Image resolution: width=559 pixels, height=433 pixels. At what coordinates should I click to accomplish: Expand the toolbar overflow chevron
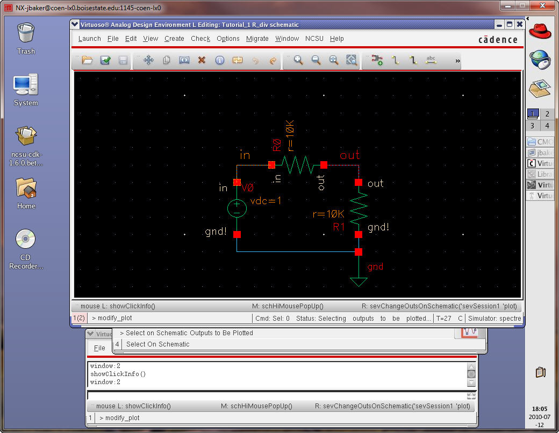(458, 61)
